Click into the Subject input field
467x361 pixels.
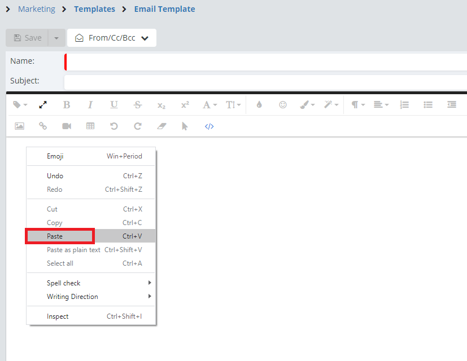coord(265,81)
